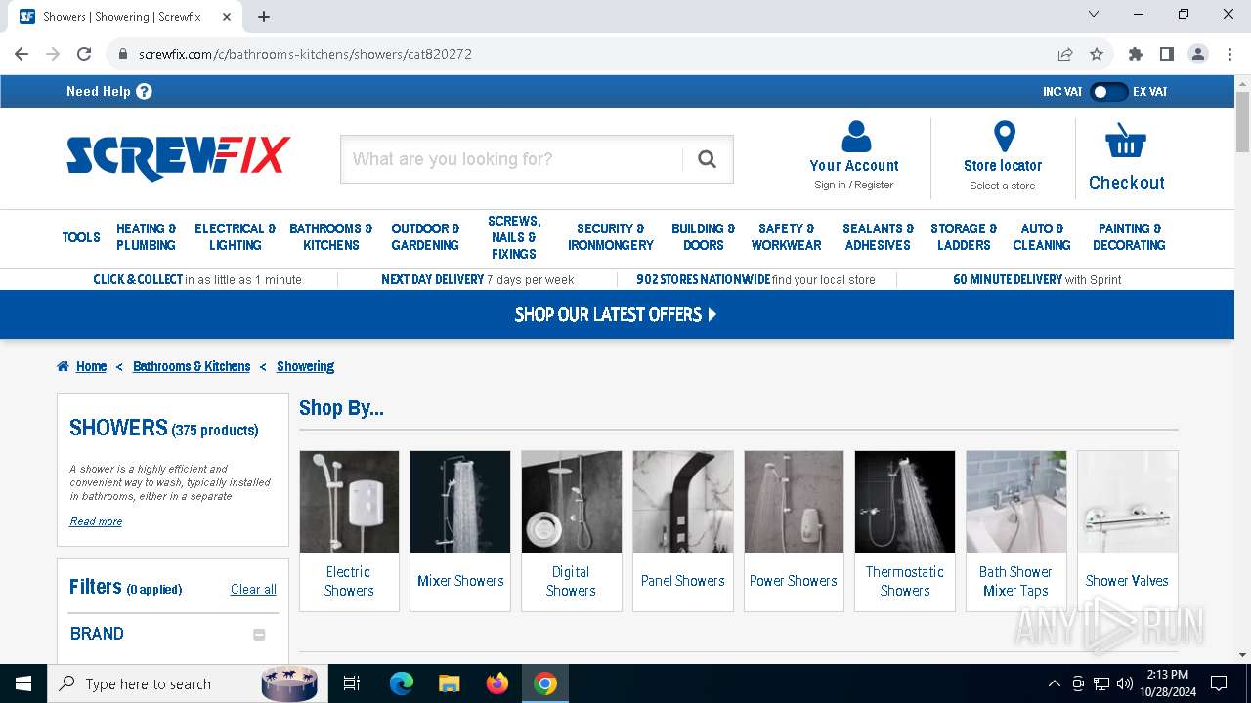This screenshot has width=1251, height=703.
Task: Open the Screws, Nails & Fixings menu
Action: (514, 237)
